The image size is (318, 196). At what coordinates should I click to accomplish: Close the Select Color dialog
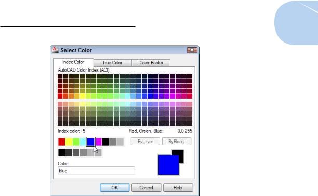tap(192, 50)
